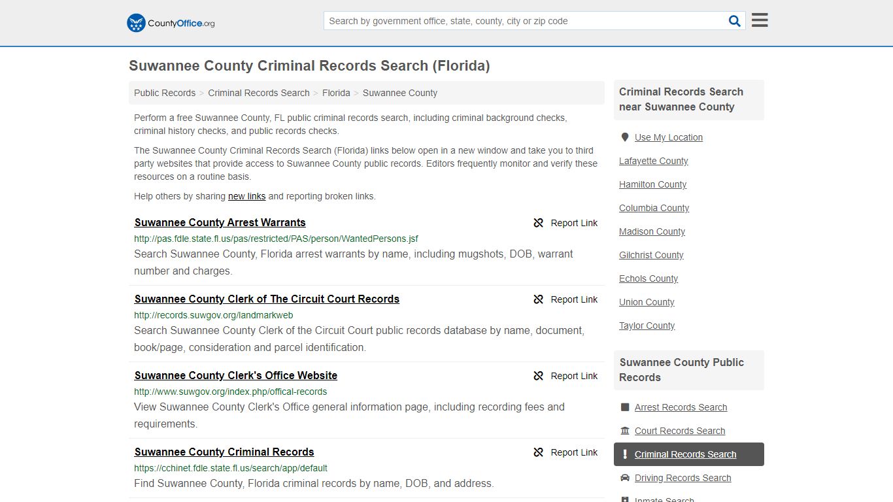Open the Criminal Records Search breadcrumb

coord(259,93)
